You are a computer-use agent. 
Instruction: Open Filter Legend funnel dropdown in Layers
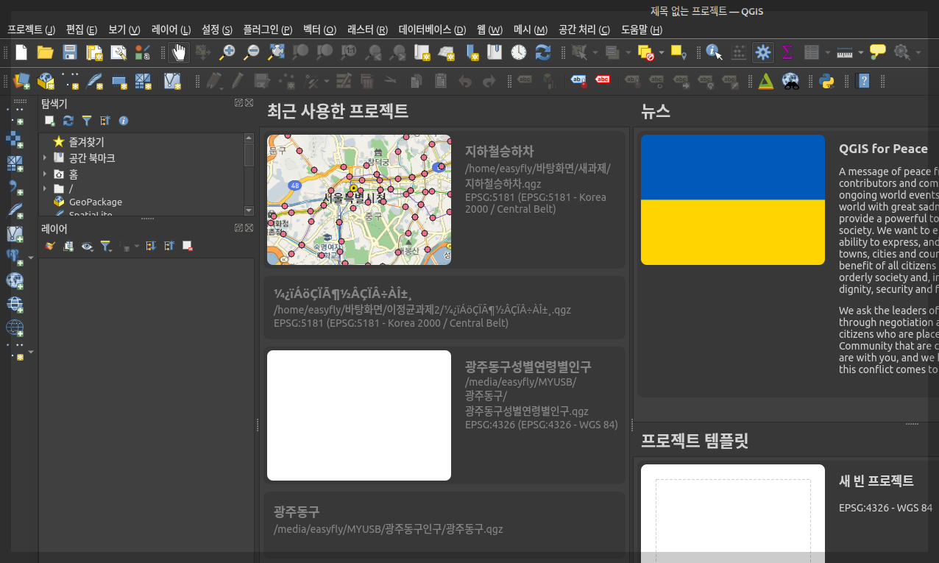pos(106,246)
